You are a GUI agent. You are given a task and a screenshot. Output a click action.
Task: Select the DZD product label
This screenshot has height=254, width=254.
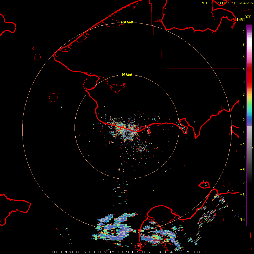tap(248, 17)
